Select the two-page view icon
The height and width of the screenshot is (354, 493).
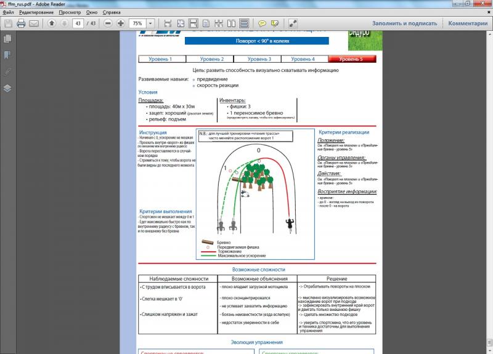[231, 23]
